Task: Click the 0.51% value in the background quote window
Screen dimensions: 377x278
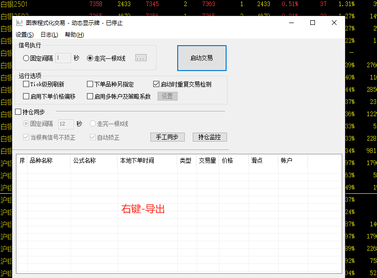Action: tap(290, 4)
